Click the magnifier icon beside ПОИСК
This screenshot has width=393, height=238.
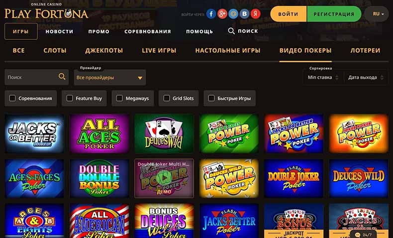point(231,31)
